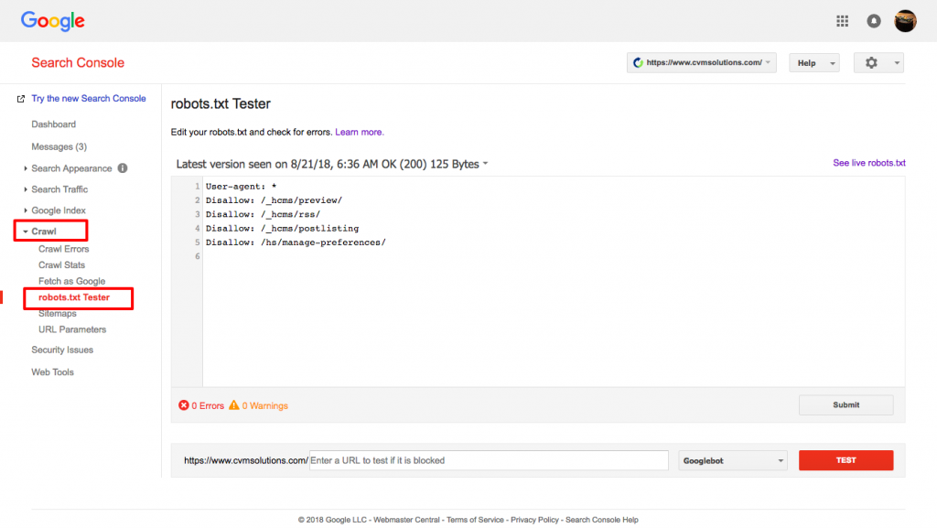Click the Search Appearance info icon
The height and width of the screenshot is (528, 937).
coord(123,168)
